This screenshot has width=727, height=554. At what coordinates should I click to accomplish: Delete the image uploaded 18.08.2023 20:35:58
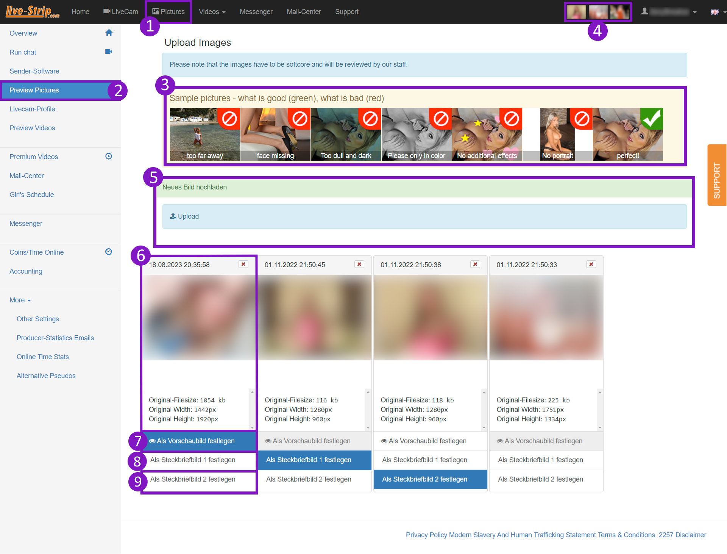tap(243, 264)
